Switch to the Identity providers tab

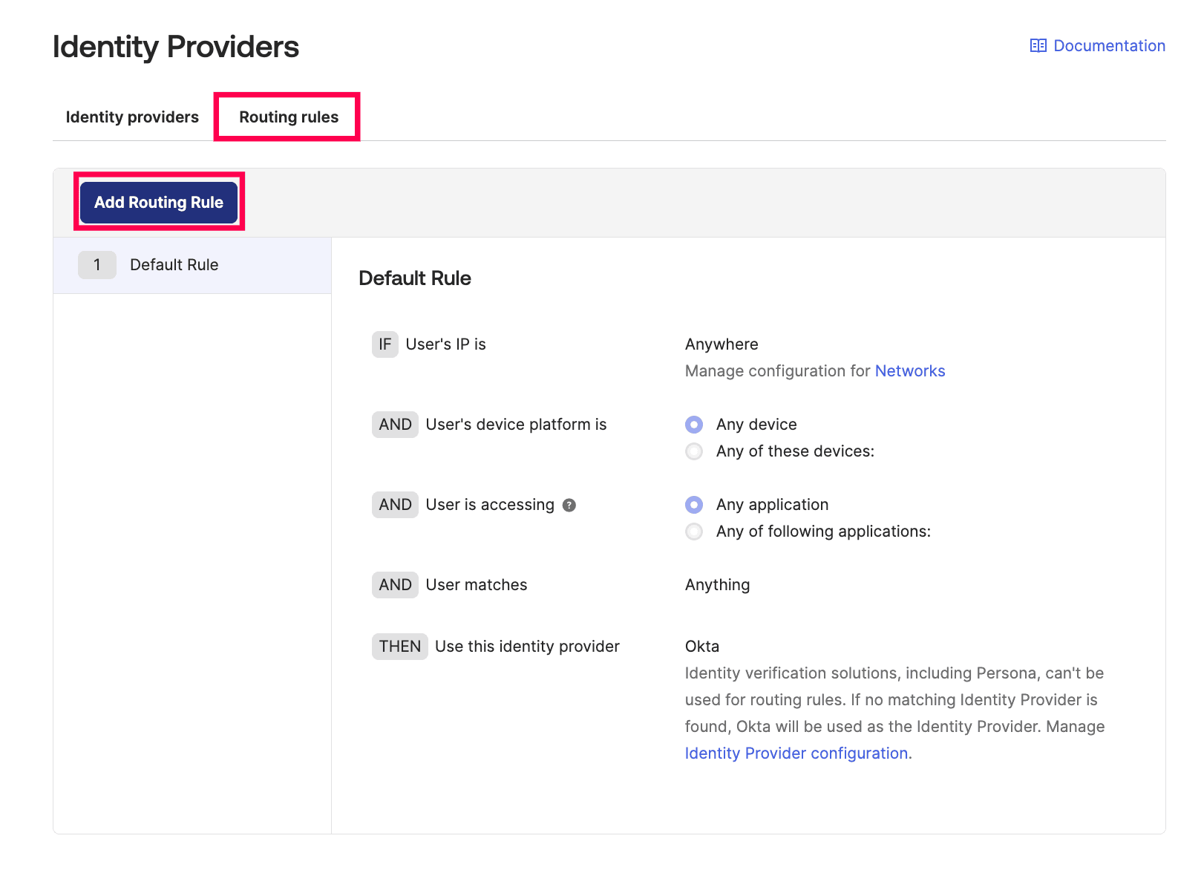[x=131, y=117]
